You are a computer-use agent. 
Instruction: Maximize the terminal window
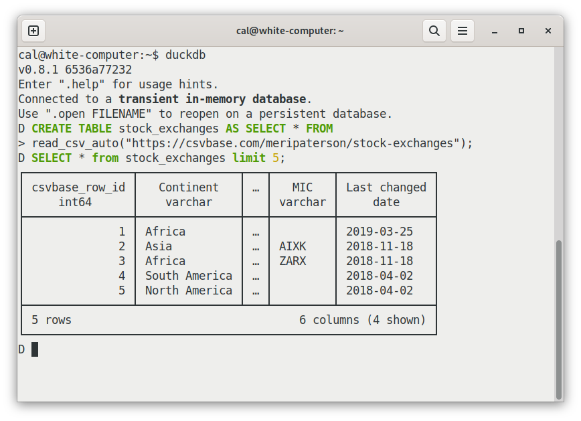click(521, 31)
